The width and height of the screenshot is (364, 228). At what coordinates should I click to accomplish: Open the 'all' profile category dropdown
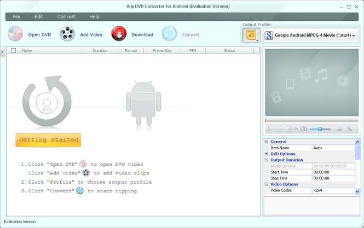(251, 35)
